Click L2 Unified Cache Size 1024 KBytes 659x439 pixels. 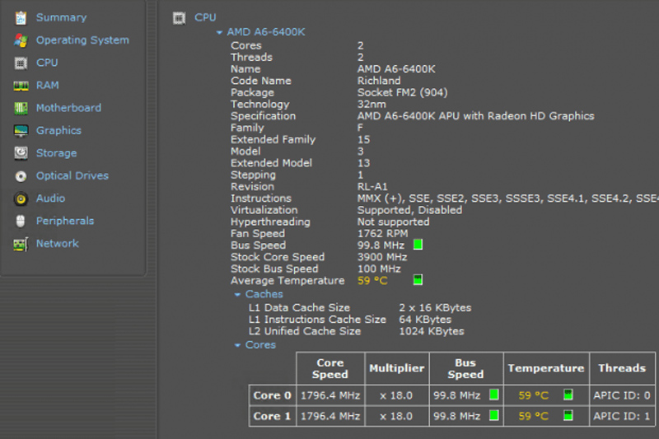click(432, 331)
